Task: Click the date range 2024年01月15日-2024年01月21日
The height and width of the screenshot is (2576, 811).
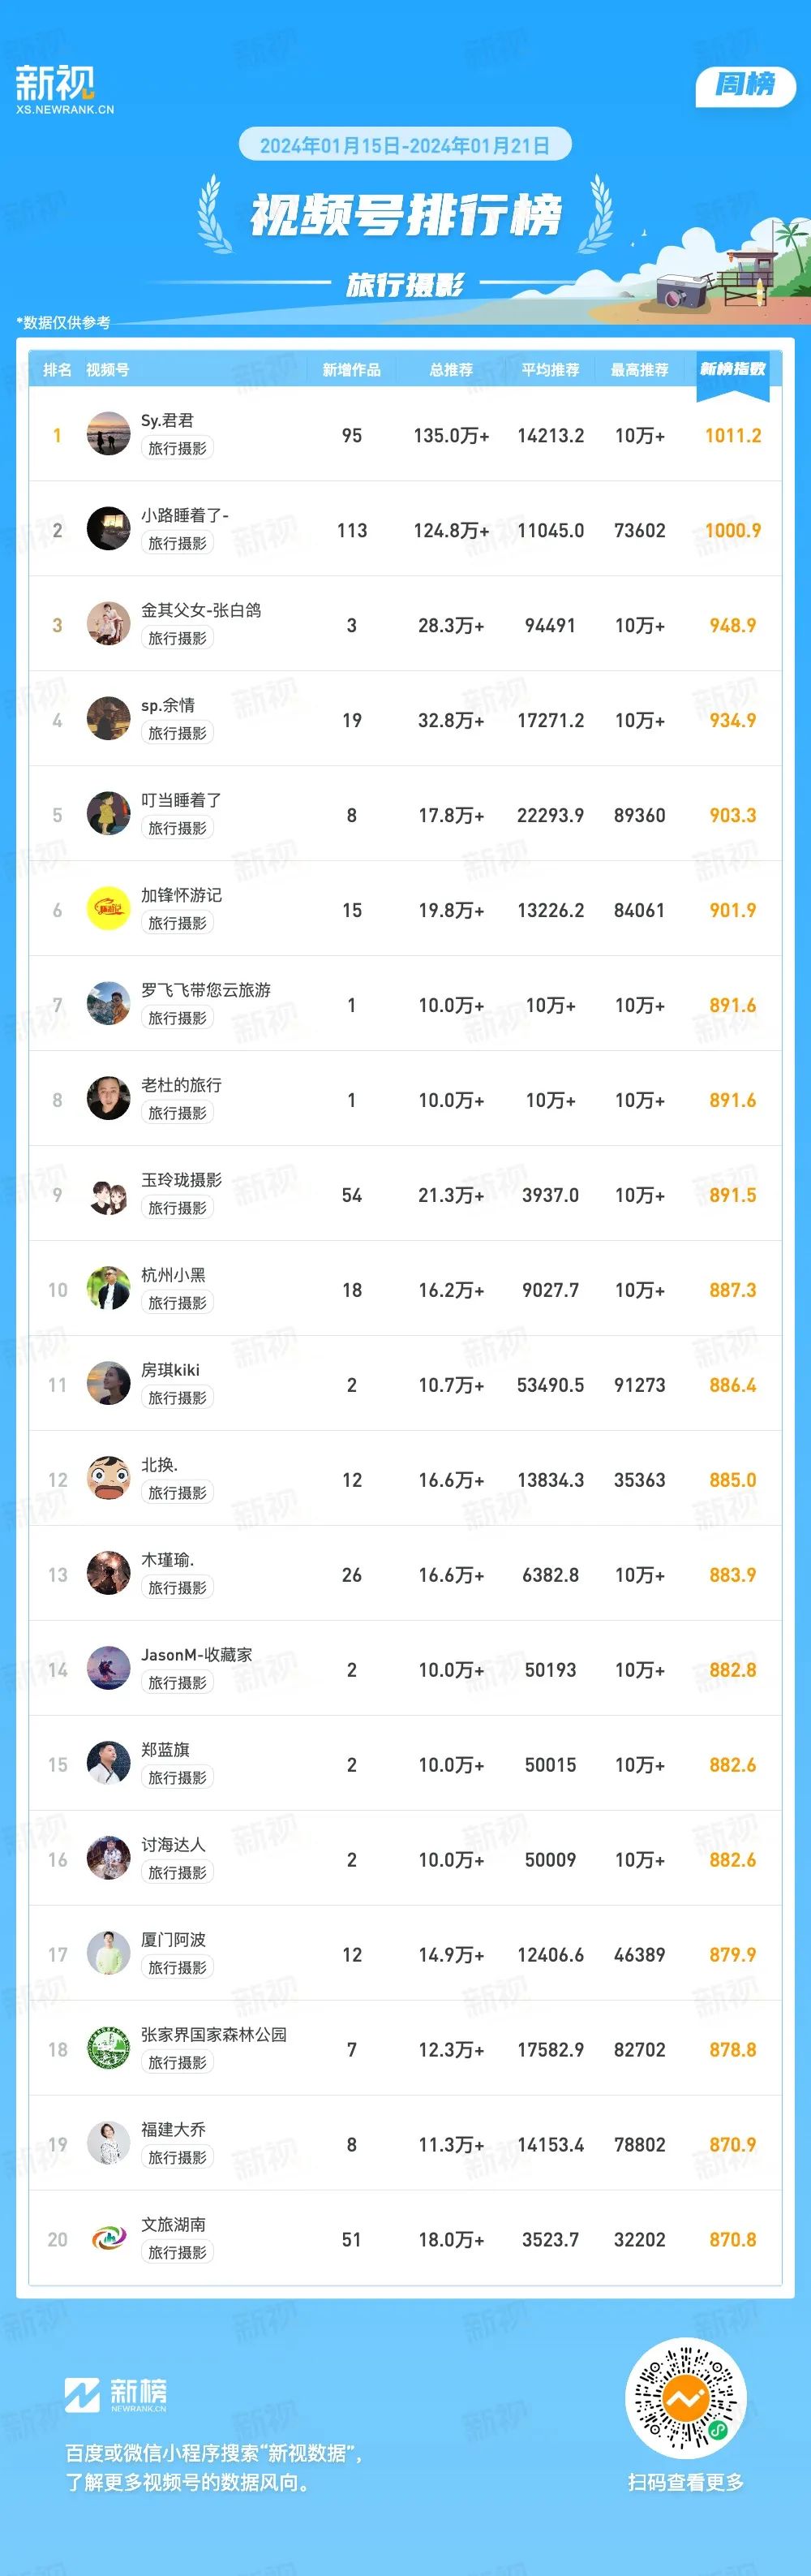Action: (405, 145)
